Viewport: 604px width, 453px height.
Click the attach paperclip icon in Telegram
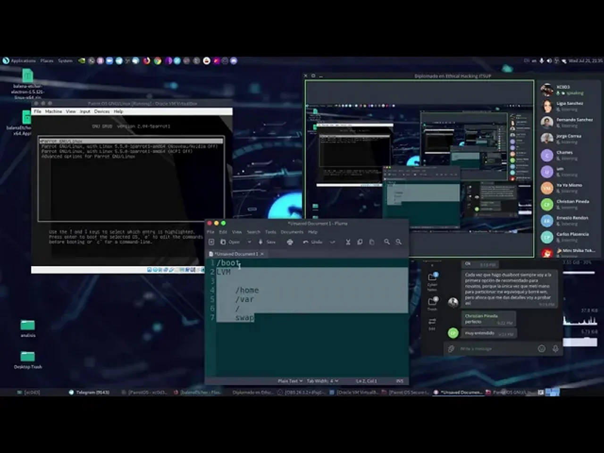[451, 349]
